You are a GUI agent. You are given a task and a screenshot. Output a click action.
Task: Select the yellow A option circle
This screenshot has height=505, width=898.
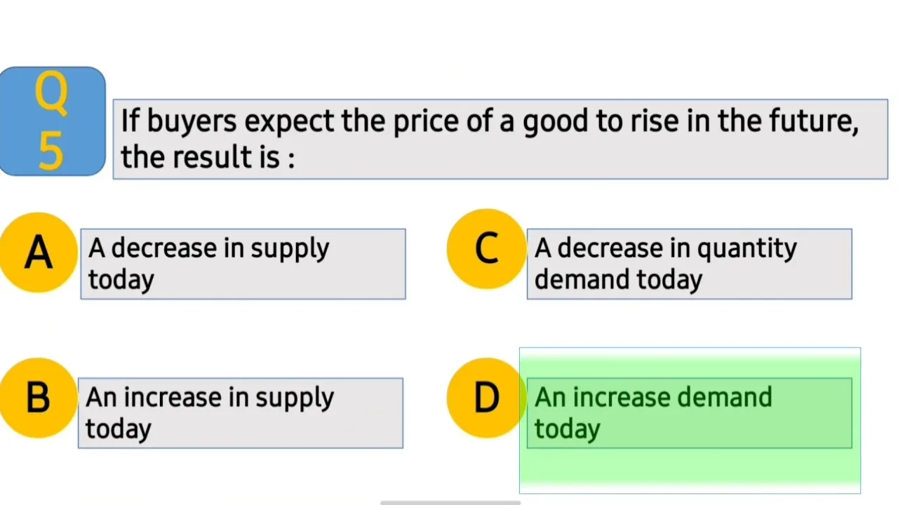[38, 252]
